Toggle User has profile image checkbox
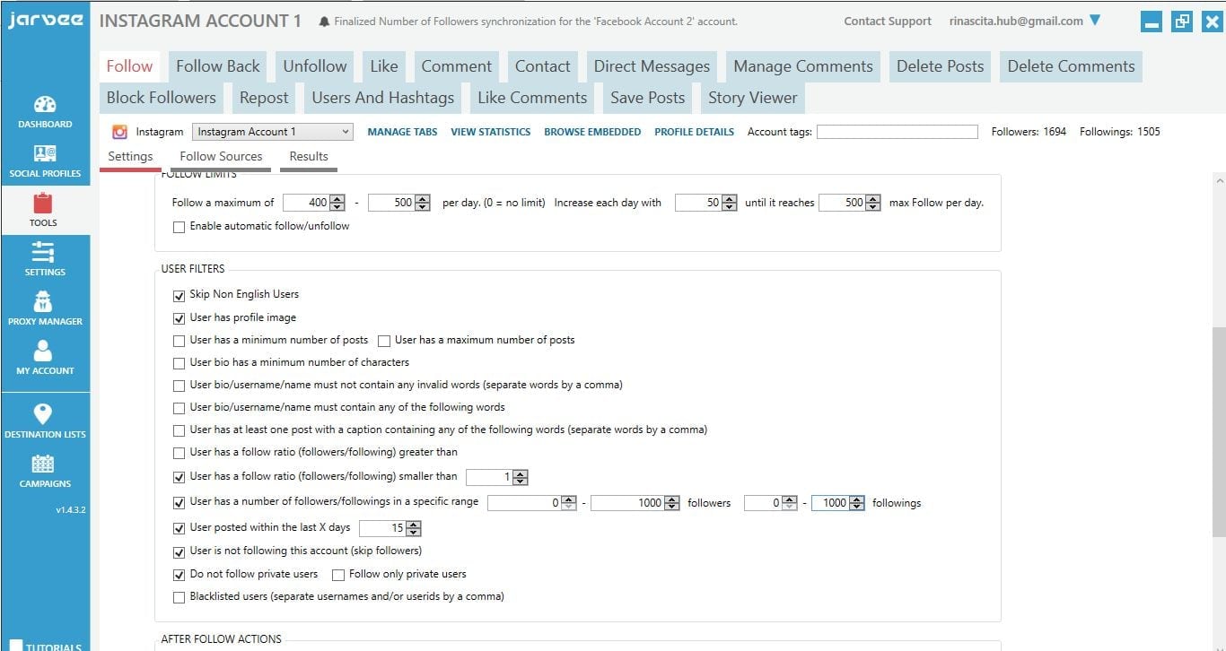The image size is (1226, 651). coord(179,318)
